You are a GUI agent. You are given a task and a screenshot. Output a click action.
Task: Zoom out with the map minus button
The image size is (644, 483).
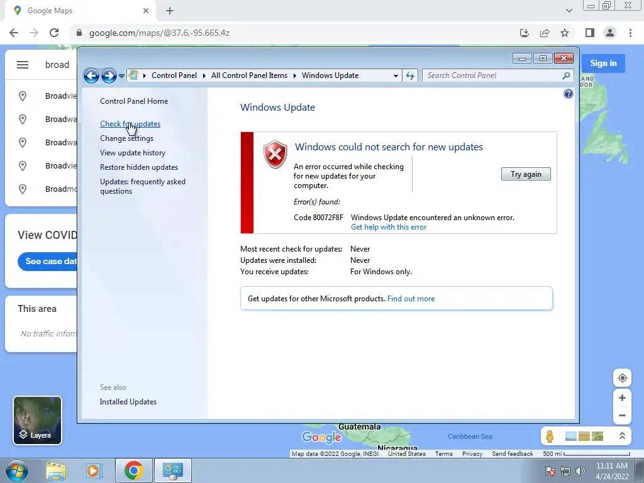(x=622, y=415)
